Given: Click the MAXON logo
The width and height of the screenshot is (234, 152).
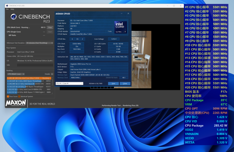Looking at the screenshot, I should point(16,103).
